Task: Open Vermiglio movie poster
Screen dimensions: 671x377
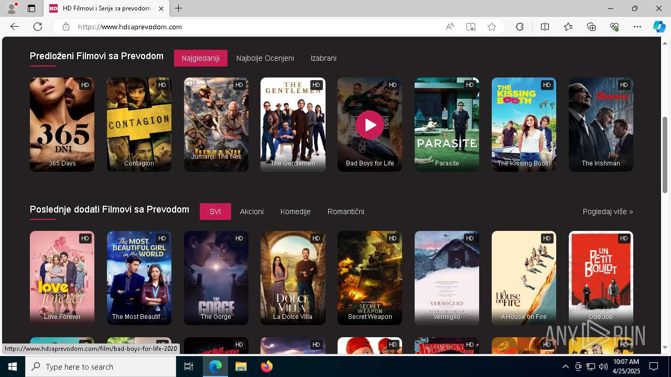Action: tap(447, 278)
